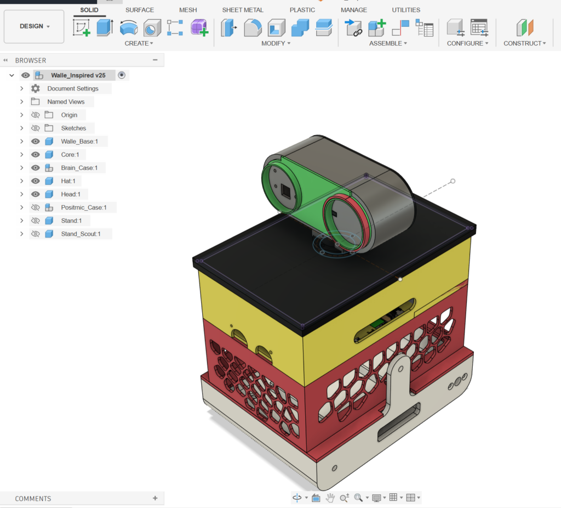Expand the Named Views folder

point(22,102)
